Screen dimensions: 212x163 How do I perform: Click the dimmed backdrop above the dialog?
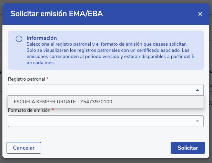point(103,1)
